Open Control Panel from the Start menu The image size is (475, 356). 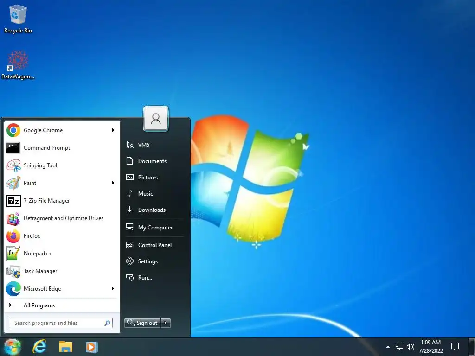coord(155,245)
